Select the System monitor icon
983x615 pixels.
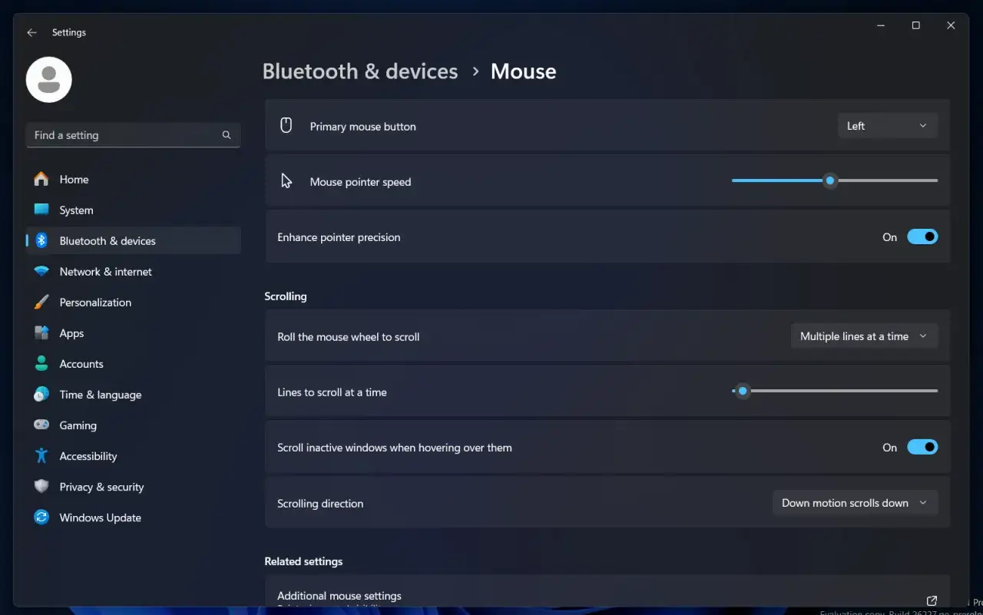click(x=41, y=210)
